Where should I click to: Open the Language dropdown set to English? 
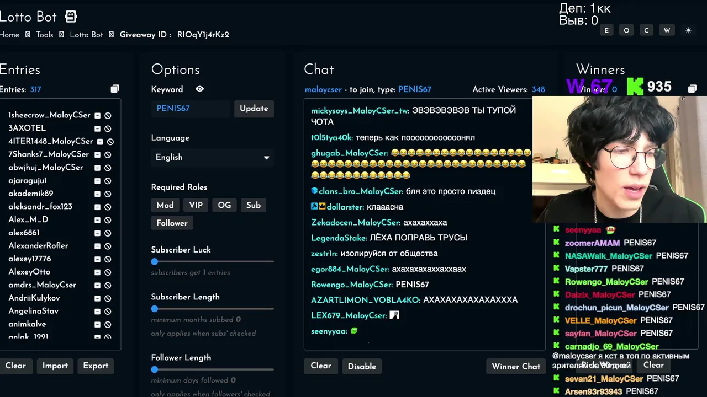[212, 157]
